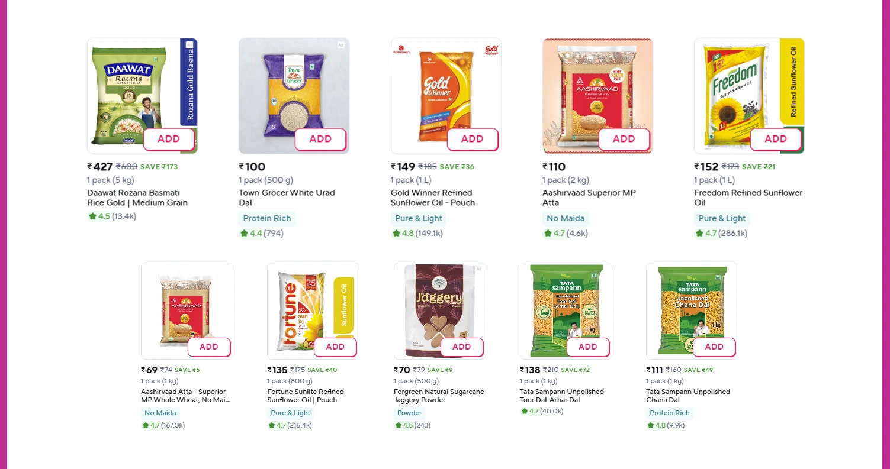Add Freedom Refined Sunflower Oil to cart
The height and width of the screenshot is (469, 890).
(x=775, y=139)
